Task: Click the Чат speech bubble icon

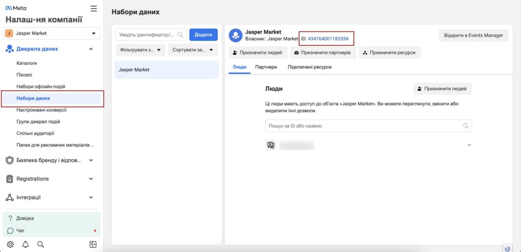Action: point(10,231)
